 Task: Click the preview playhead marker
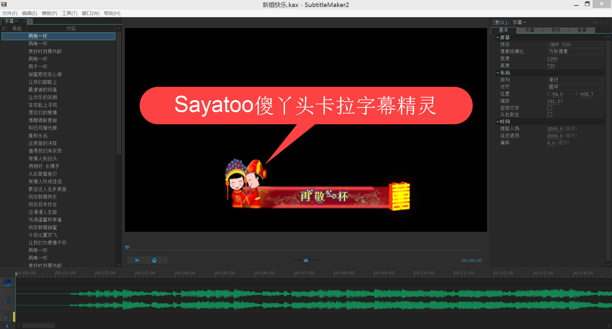127,248
